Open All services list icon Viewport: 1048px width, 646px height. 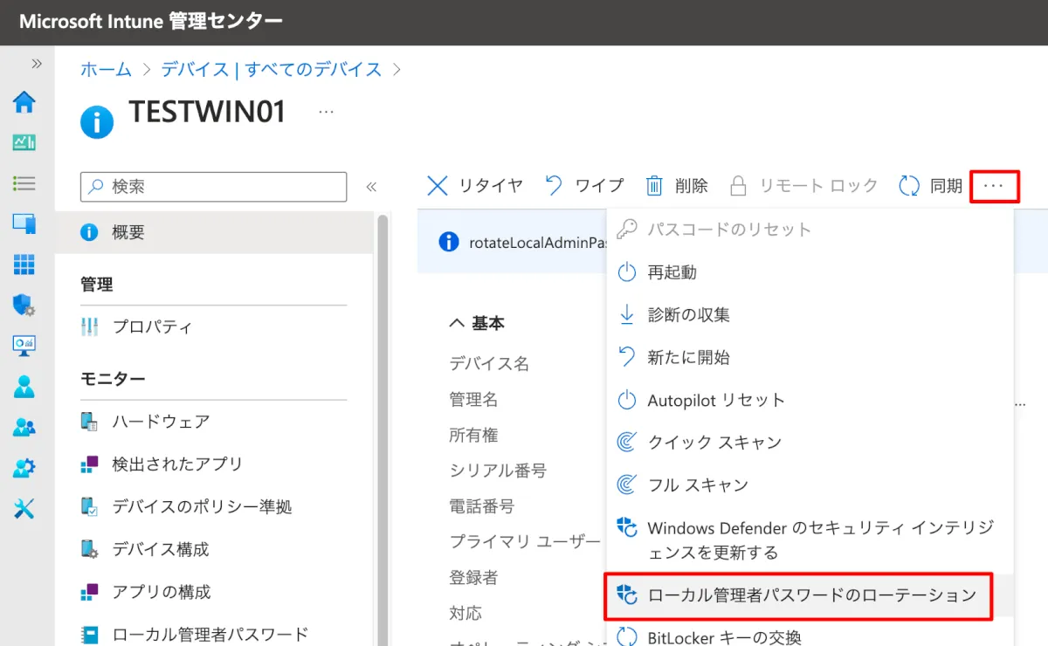[24, 183]
